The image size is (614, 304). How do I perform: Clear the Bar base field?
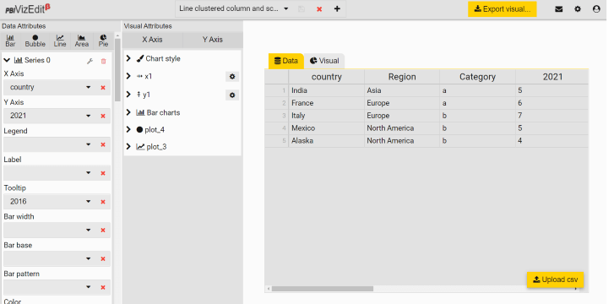[x=103, y=259]
